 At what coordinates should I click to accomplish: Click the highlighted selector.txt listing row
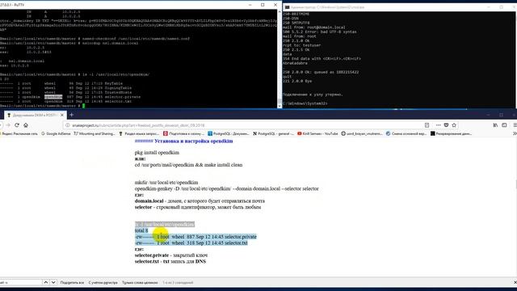click(191, 242)
